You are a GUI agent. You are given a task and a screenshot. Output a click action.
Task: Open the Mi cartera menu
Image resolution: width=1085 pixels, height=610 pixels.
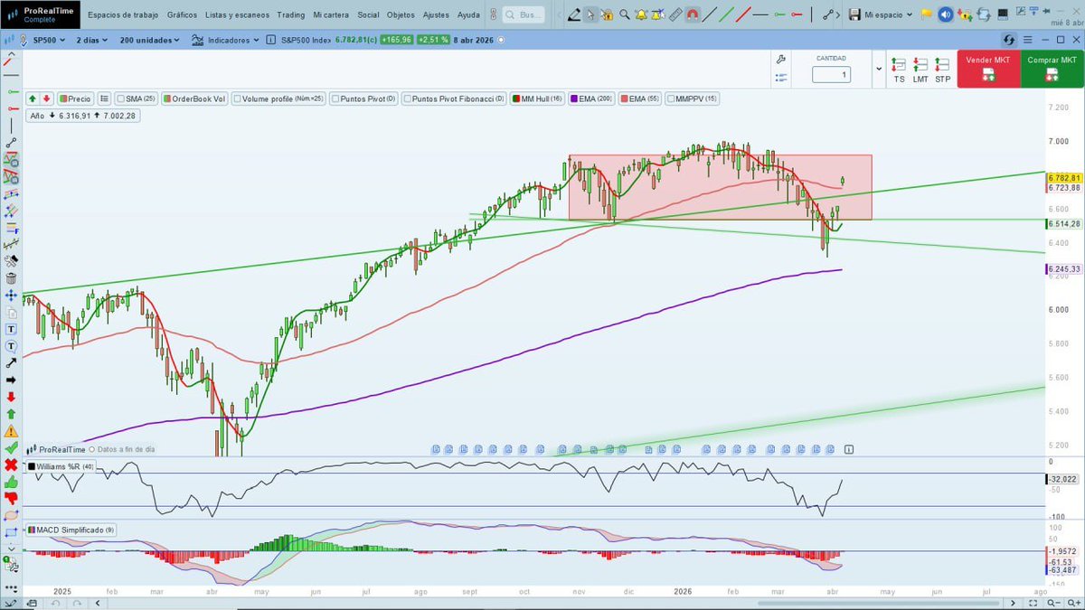tap(330, 14)
